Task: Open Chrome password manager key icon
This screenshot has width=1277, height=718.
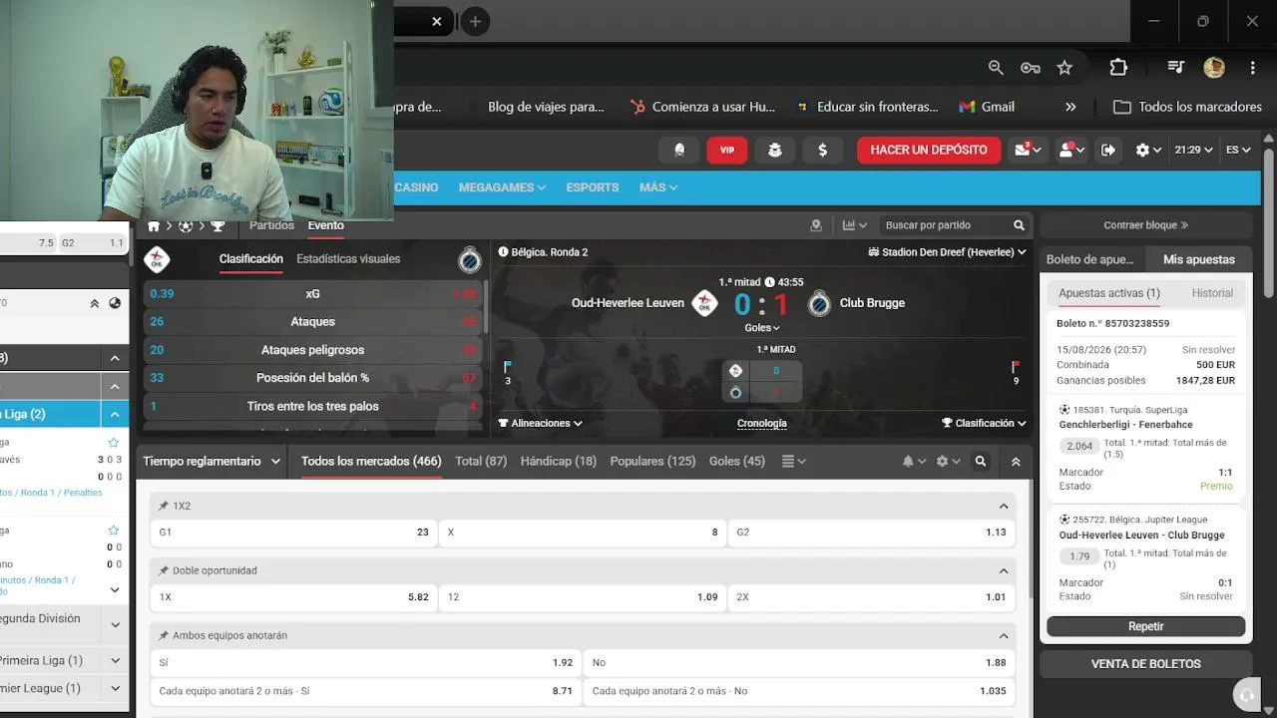Action: point(1030,67)
